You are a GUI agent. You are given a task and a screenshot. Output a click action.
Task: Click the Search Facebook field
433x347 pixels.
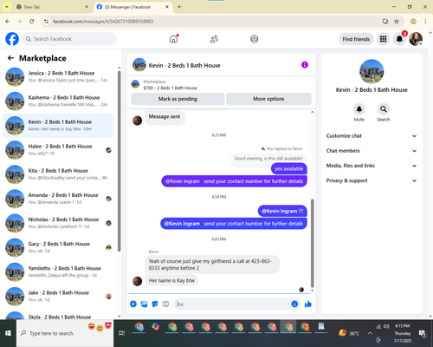tap(69, 39)
